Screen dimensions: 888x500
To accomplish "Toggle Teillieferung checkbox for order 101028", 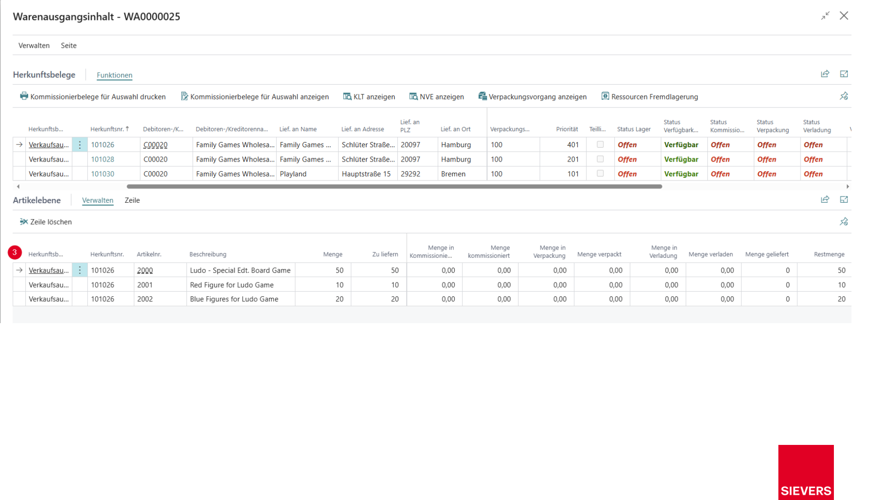I will coord(600,159).
